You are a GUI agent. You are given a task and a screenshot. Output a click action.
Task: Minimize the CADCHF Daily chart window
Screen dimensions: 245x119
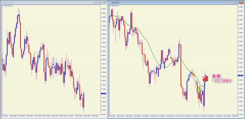96,3
